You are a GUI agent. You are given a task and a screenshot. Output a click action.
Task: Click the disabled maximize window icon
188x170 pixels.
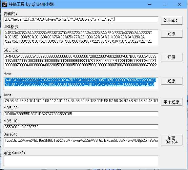[164, 4]
